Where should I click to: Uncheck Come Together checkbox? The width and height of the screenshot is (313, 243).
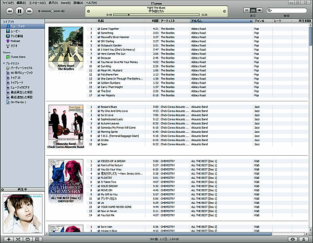point(99,29)
